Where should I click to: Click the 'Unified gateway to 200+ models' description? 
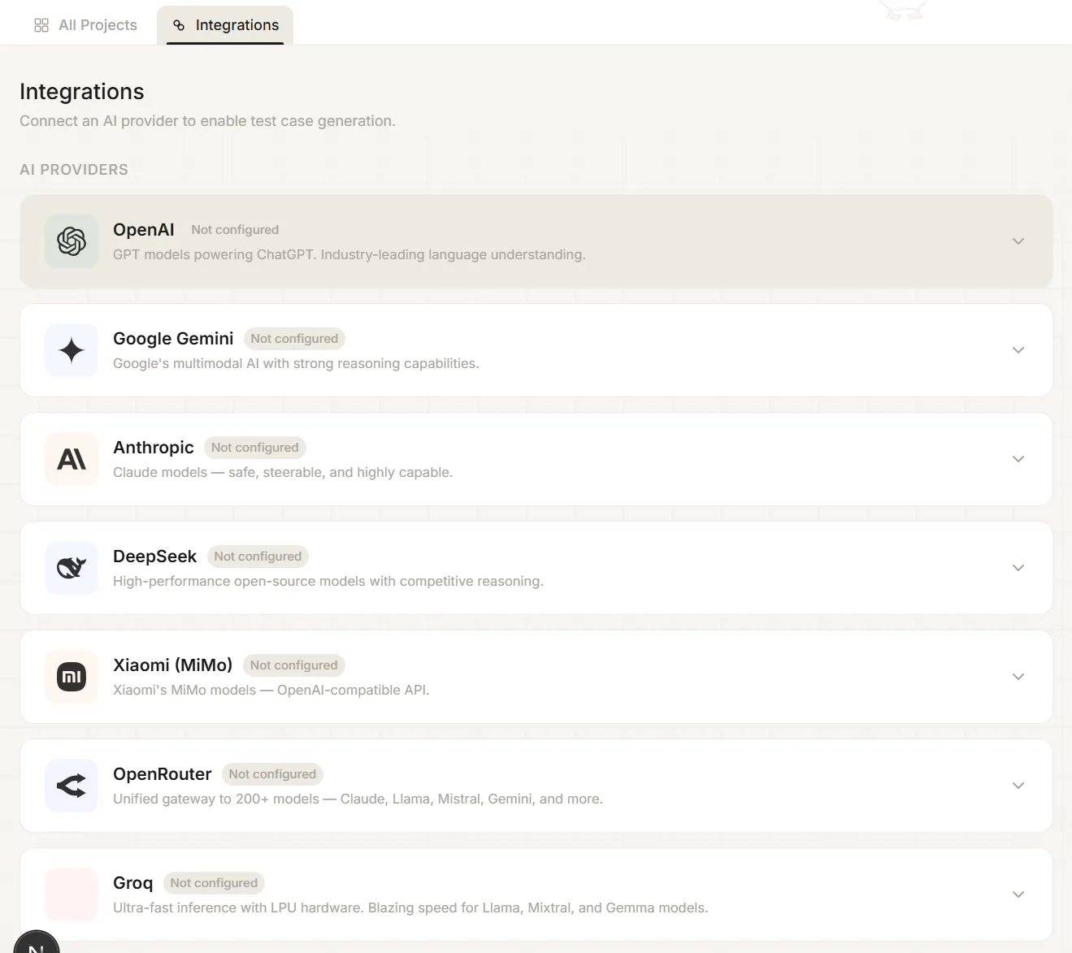358,799
